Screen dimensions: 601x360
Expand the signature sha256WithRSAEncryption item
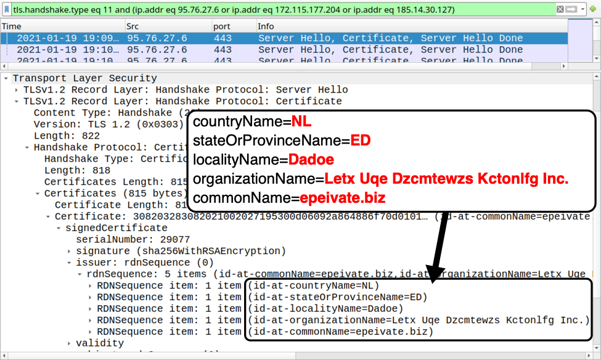70,251
